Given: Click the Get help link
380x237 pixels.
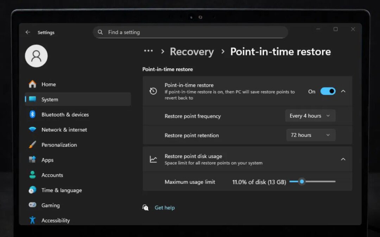Looking at the screenshot, I should tap(165, 208).
